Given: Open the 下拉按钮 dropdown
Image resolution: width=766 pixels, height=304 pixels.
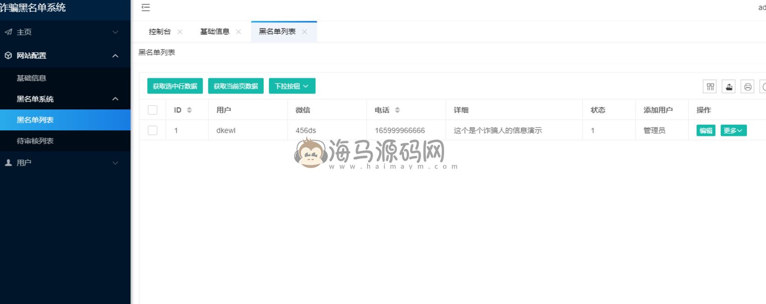Looking at the screenshot, I should [x=292, y=86].
